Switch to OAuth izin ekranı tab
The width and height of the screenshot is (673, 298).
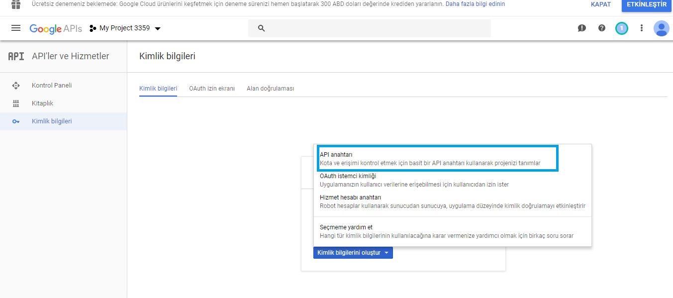[x=212, y=89]
